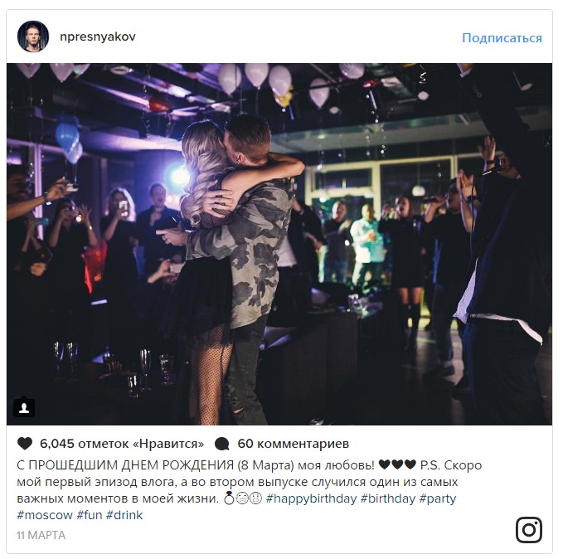Image resolution: width=563 pixels, height=559 pixels.
Task: Click the speech bubble comment icon
Action: (222, 444)
